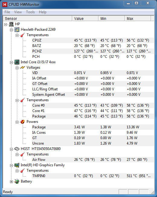Click the graphics Temperatures thermometer icon
The image size is (157, 197).
click(23, 170)
